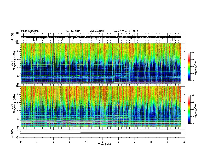This screenshot has width=207, height=159.
Task: Click the ch.1 spectrogram color bar
Action: 189,67
